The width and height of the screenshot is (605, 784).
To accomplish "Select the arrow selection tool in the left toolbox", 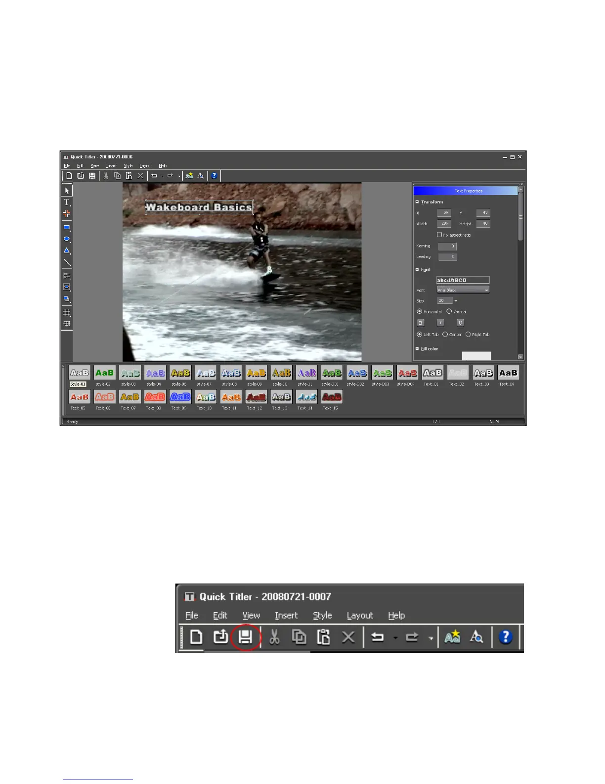I will coord(67,191).
